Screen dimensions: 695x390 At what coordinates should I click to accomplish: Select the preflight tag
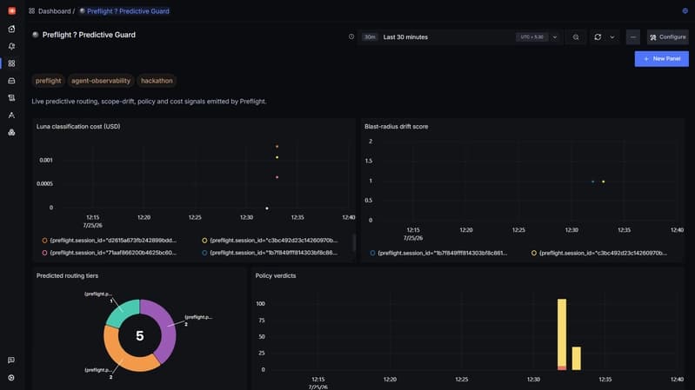point(49,81)
